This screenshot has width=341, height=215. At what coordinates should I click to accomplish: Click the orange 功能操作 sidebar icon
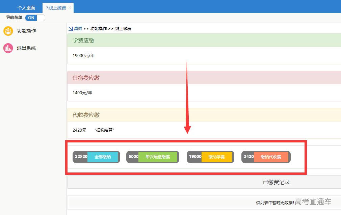coord(8,31)
